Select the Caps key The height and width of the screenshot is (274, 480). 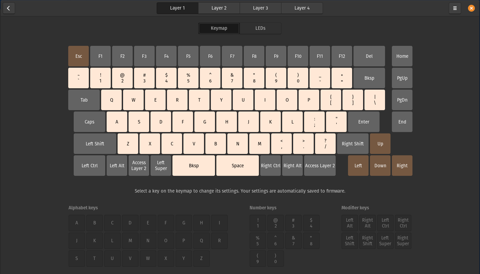tap(89, 122)
